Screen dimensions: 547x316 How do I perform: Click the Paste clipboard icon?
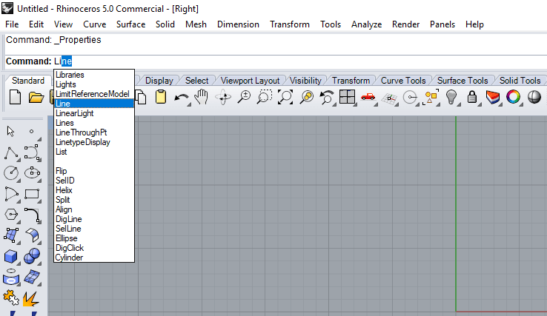161,97
